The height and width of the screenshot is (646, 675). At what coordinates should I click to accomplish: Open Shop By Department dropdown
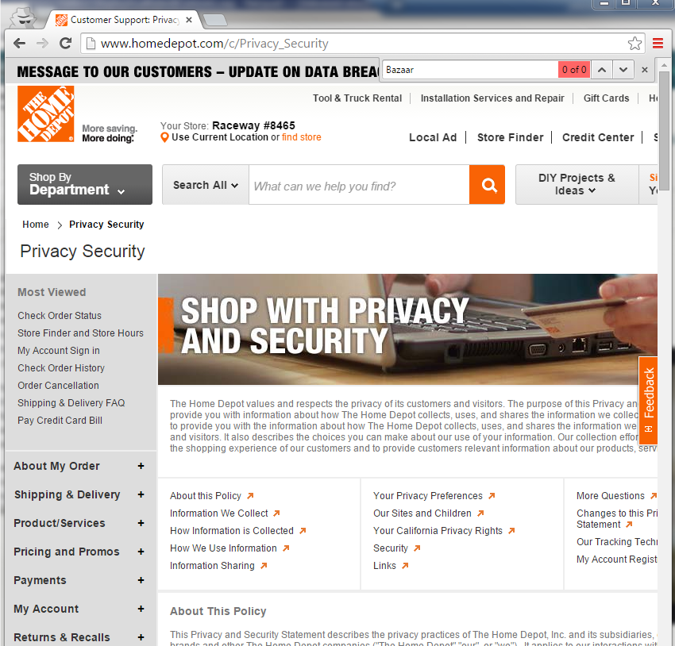pos(85,184)
